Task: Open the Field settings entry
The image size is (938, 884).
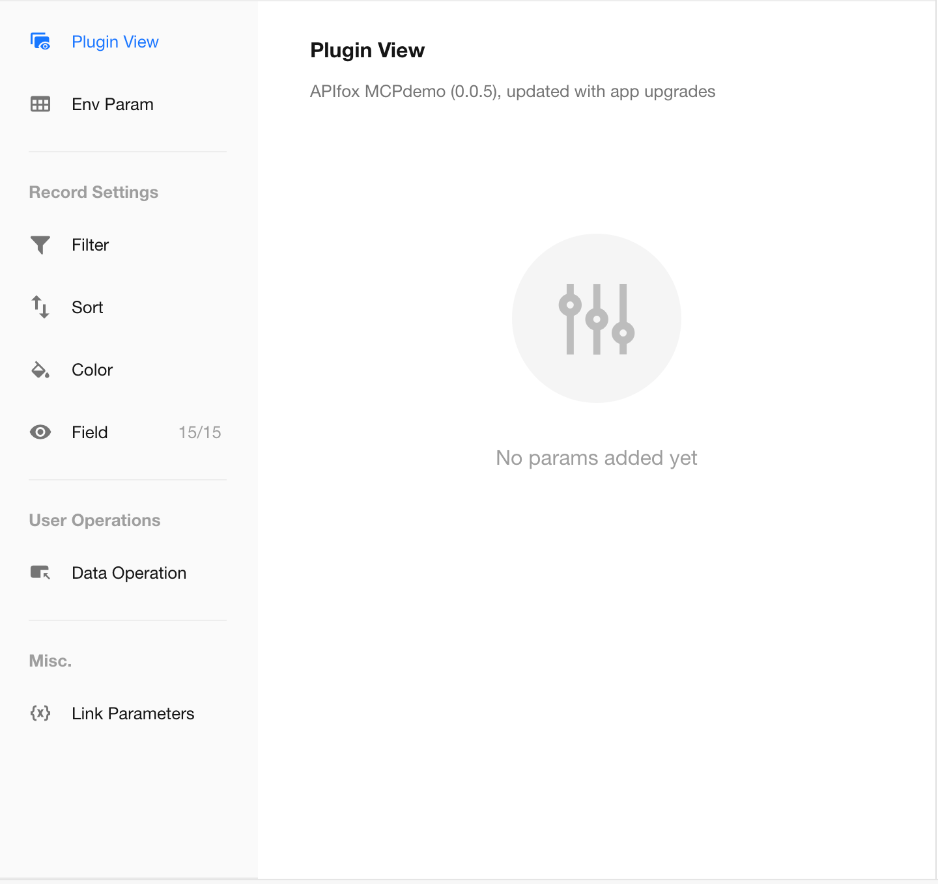Action: click(90, 432)
